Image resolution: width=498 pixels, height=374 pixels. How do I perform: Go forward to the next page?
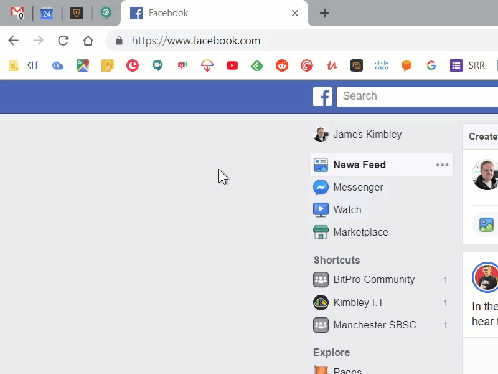(x=38, y=41)
